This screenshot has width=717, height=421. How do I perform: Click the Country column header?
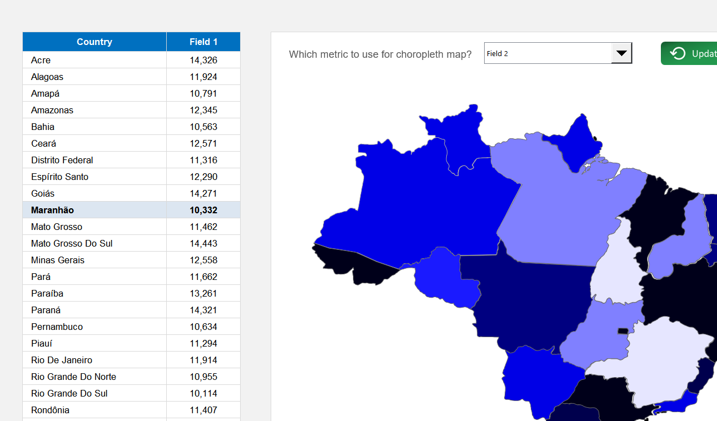(94, 41)
